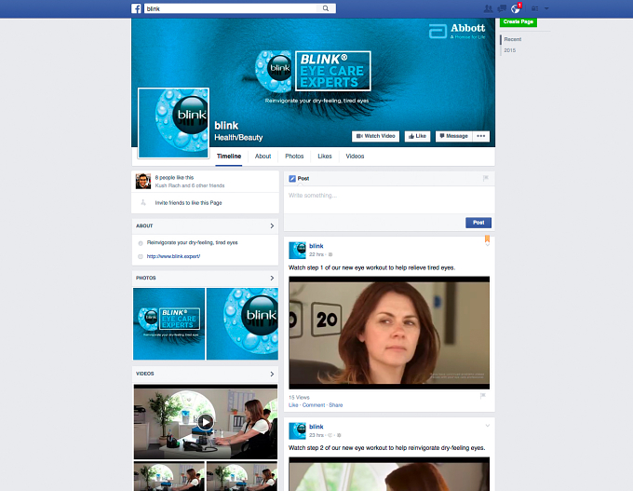Open account dropdown arrow in top bar
Viewport: 633px width, 491px height.
click(x=546, y=8)
